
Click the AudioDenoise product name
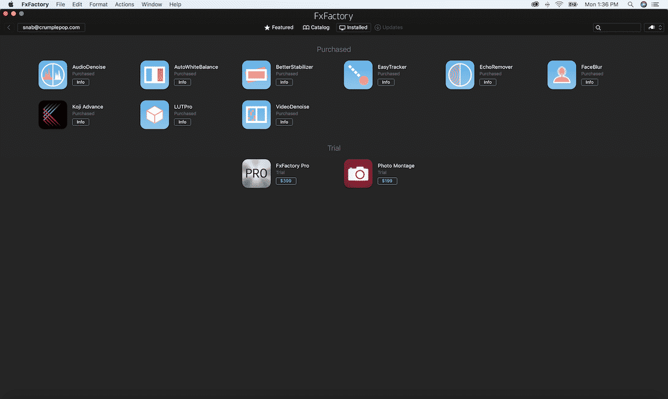[89, 67]
